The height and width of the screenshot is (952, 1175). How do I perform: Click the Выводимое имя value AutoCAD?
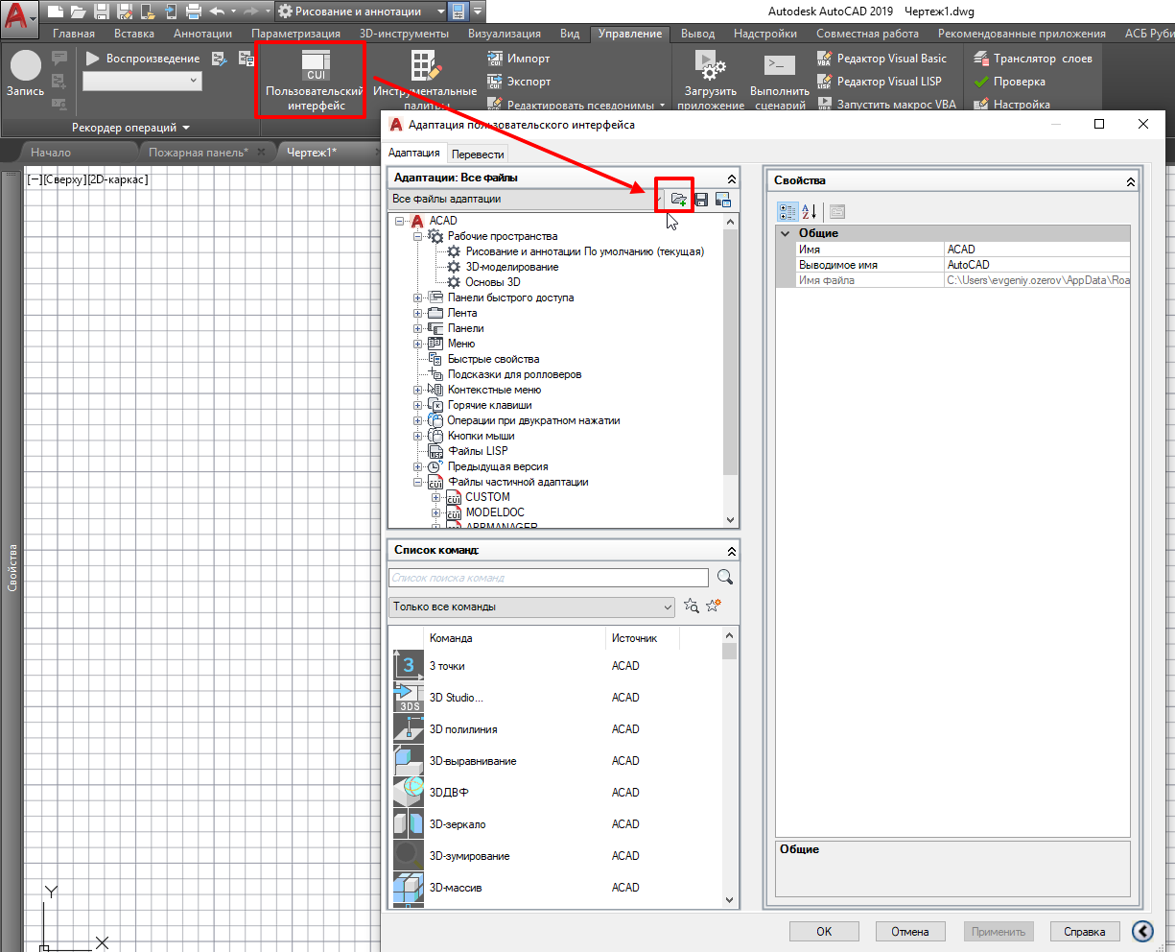tap(1038, 265)
